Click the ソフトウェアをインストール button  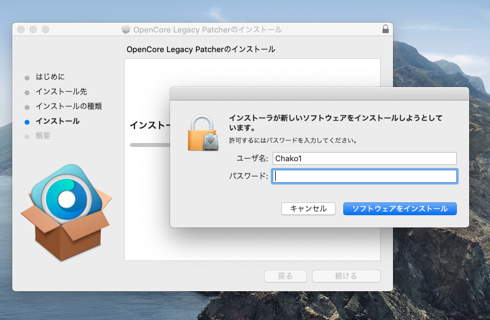400,208
